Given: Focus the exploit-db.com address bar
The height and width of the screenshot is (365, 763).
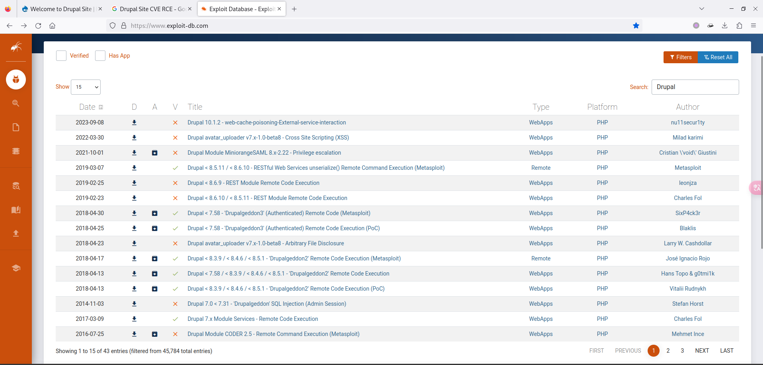Looking at the screenshot, I should point(374,25).
